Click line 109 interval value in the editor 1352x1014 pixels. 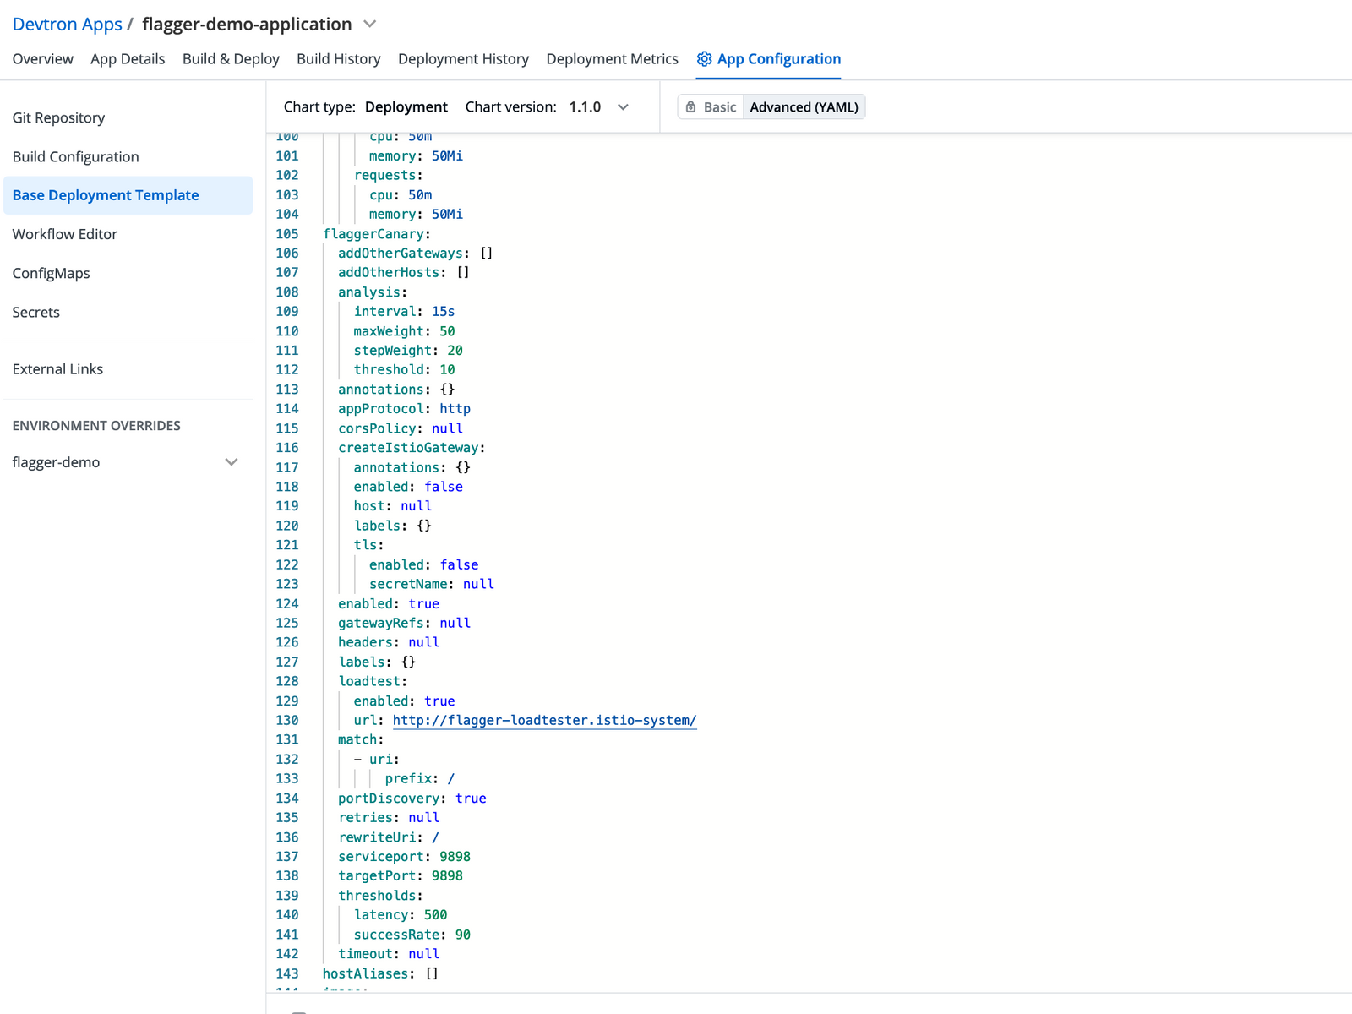coord(443,311)
